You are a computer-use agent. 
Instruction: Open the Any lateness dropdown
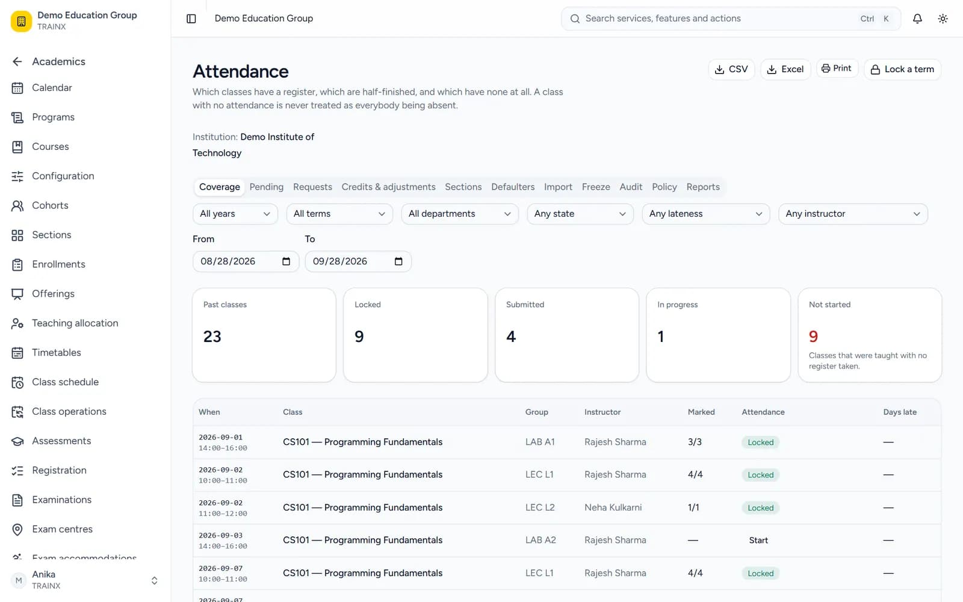coord(705,214)
